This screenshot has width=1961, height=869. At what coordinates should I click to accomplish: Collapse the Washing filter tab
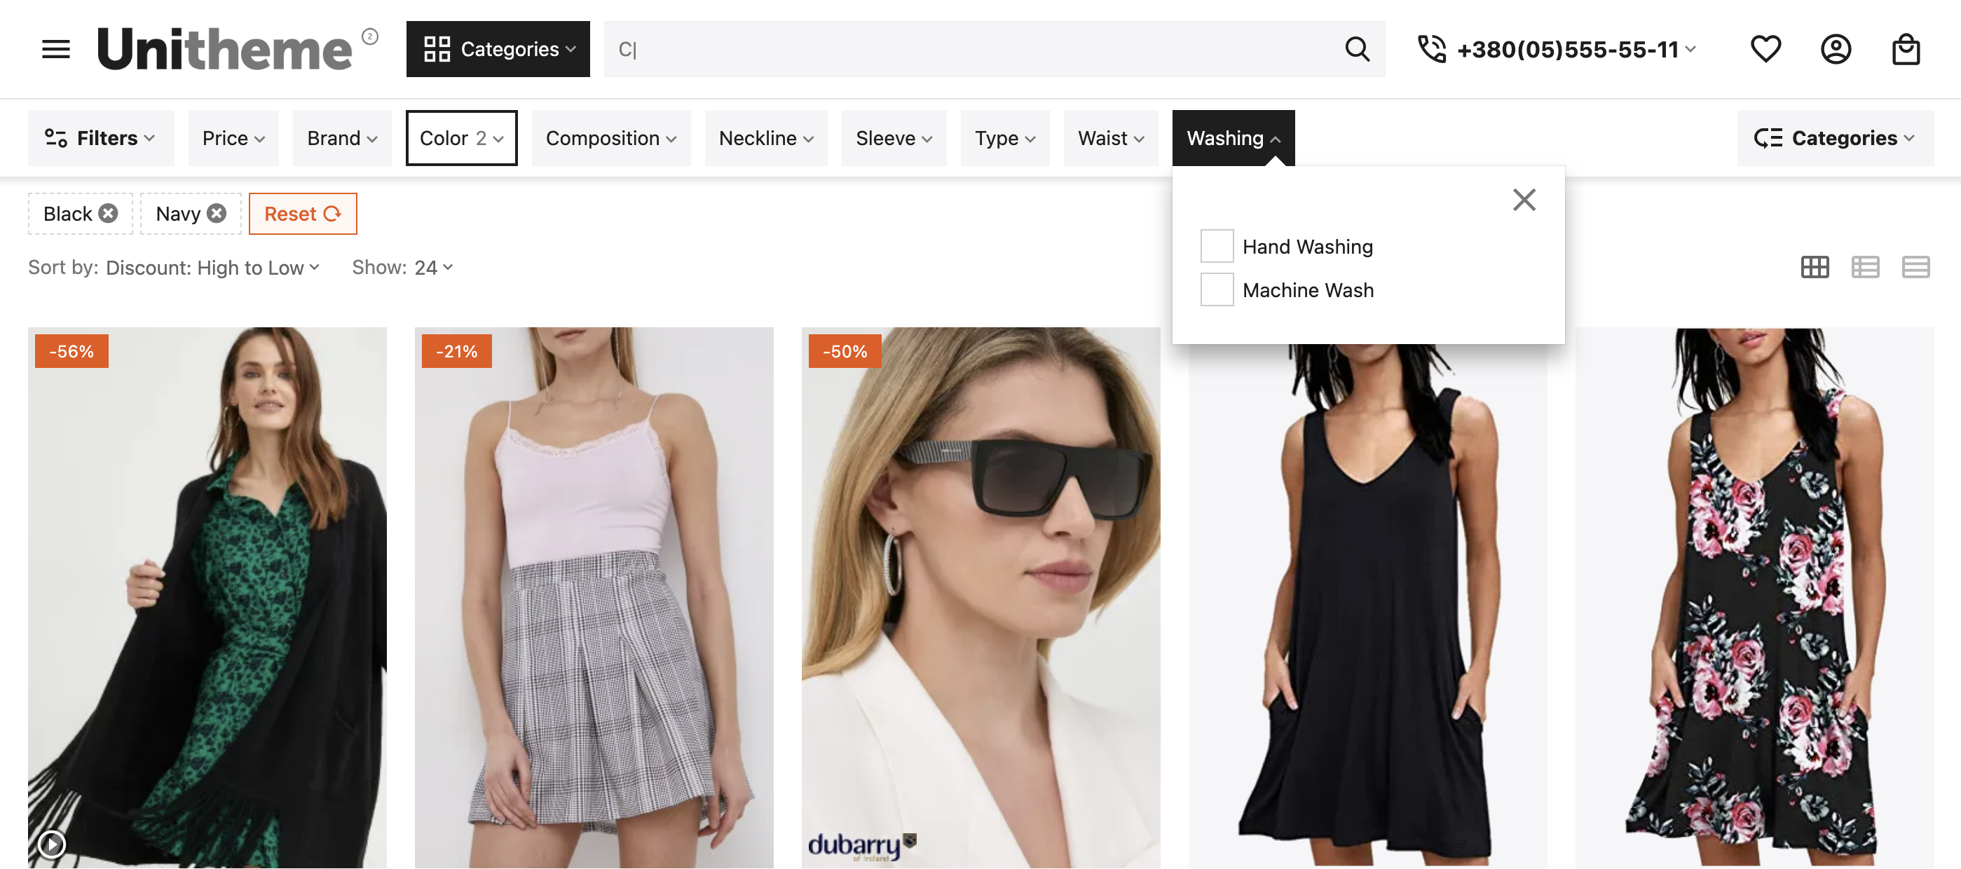click(x=1234, y=138)
